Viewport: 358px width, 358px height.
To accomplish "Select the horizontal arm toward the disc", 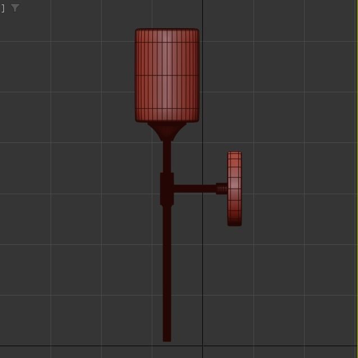I will 195,189.
